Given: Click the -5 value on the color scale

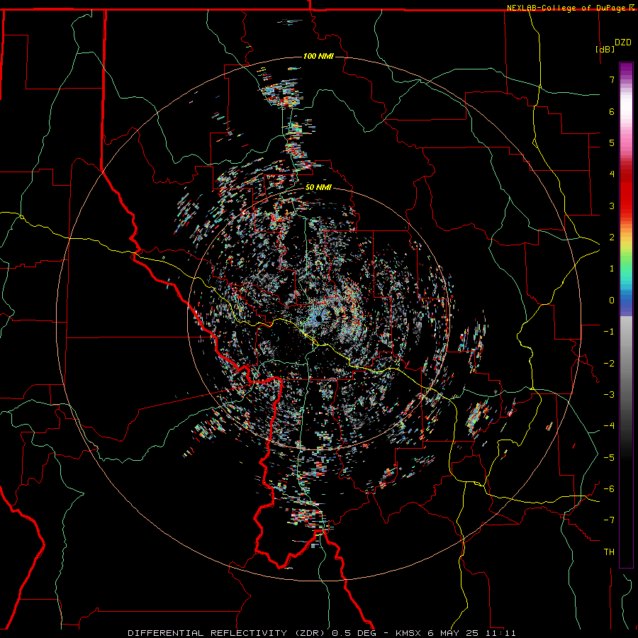Looking at the screenshot, I should [609, 457].
